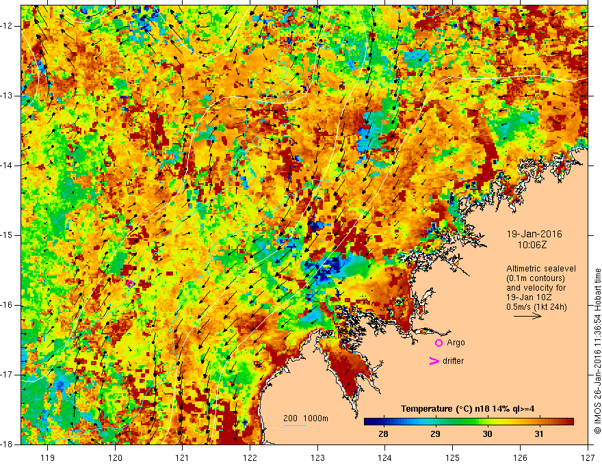Click the dark blue end of the temperature colorbar

[368, 422]
